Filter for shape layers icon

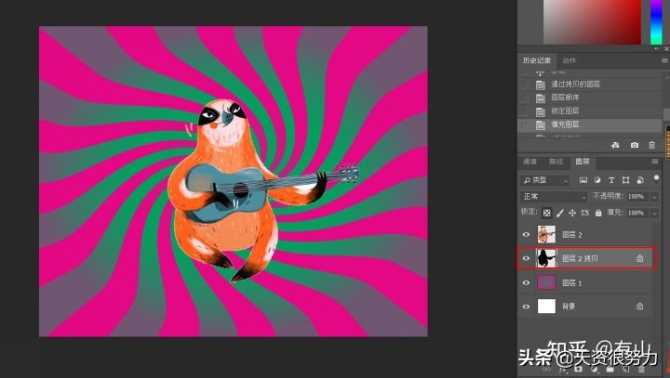[x=625, y=180]
